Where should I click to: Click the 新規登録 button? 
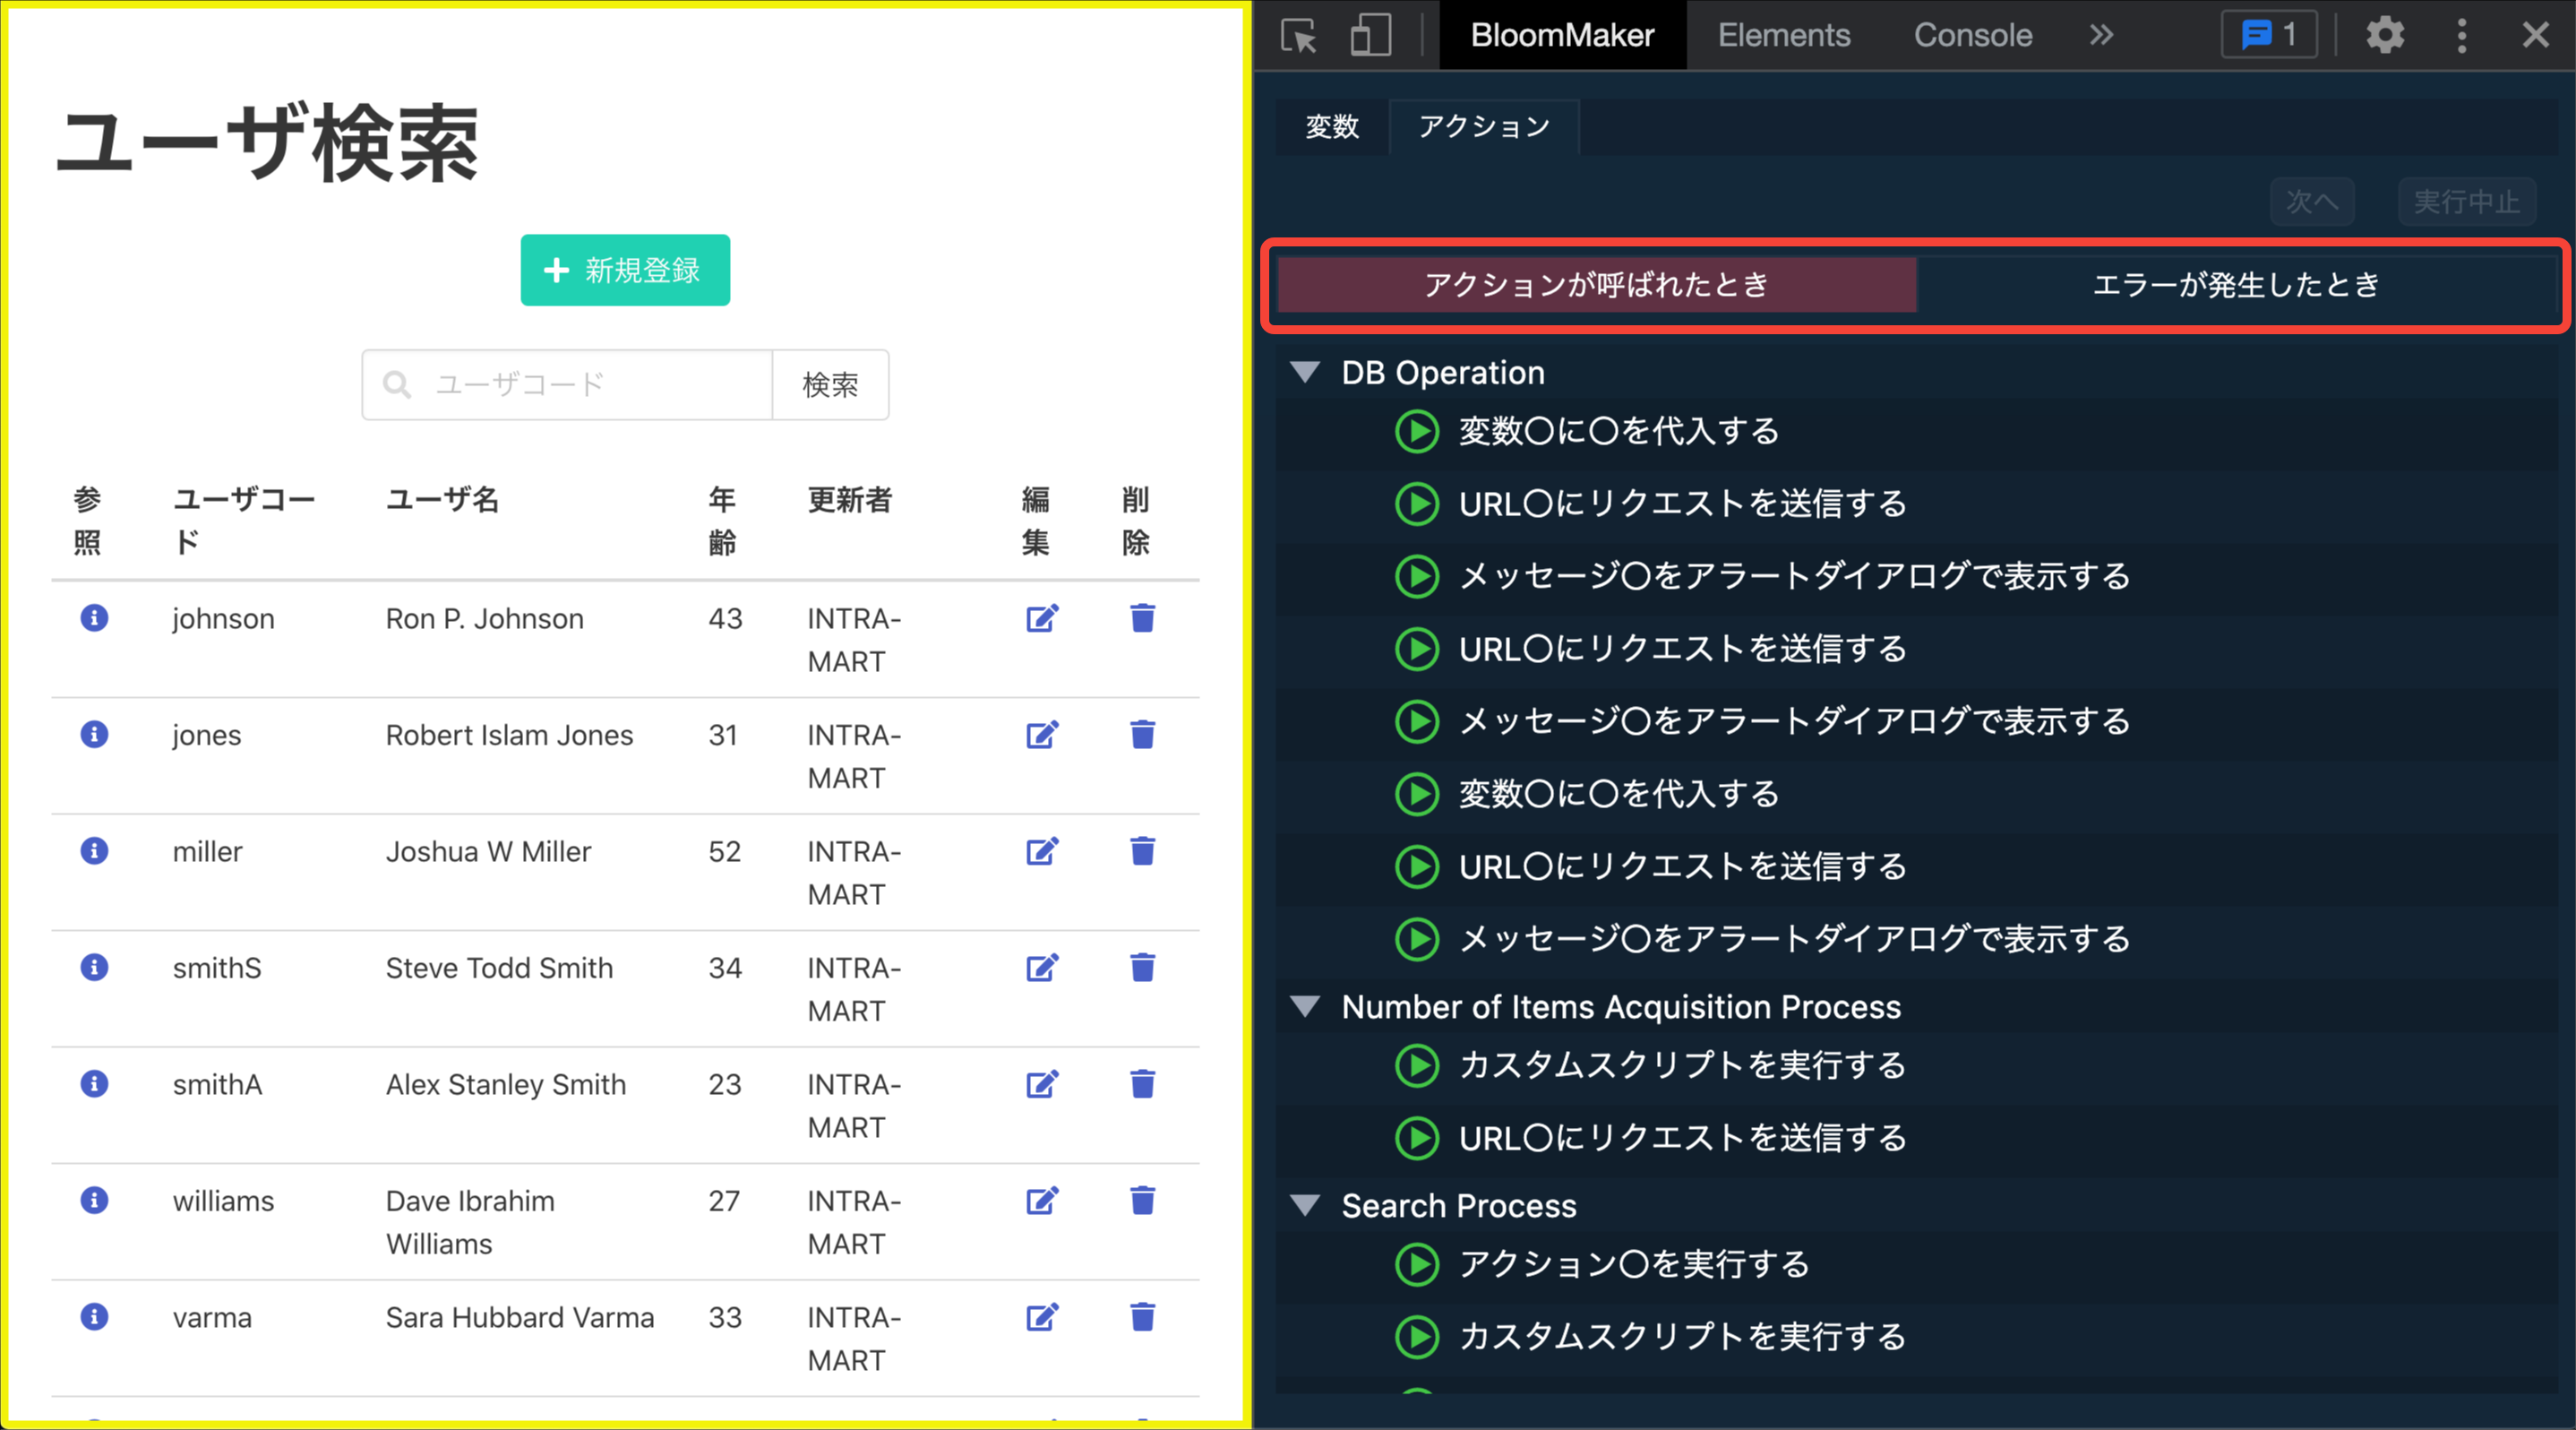(625, 270)
